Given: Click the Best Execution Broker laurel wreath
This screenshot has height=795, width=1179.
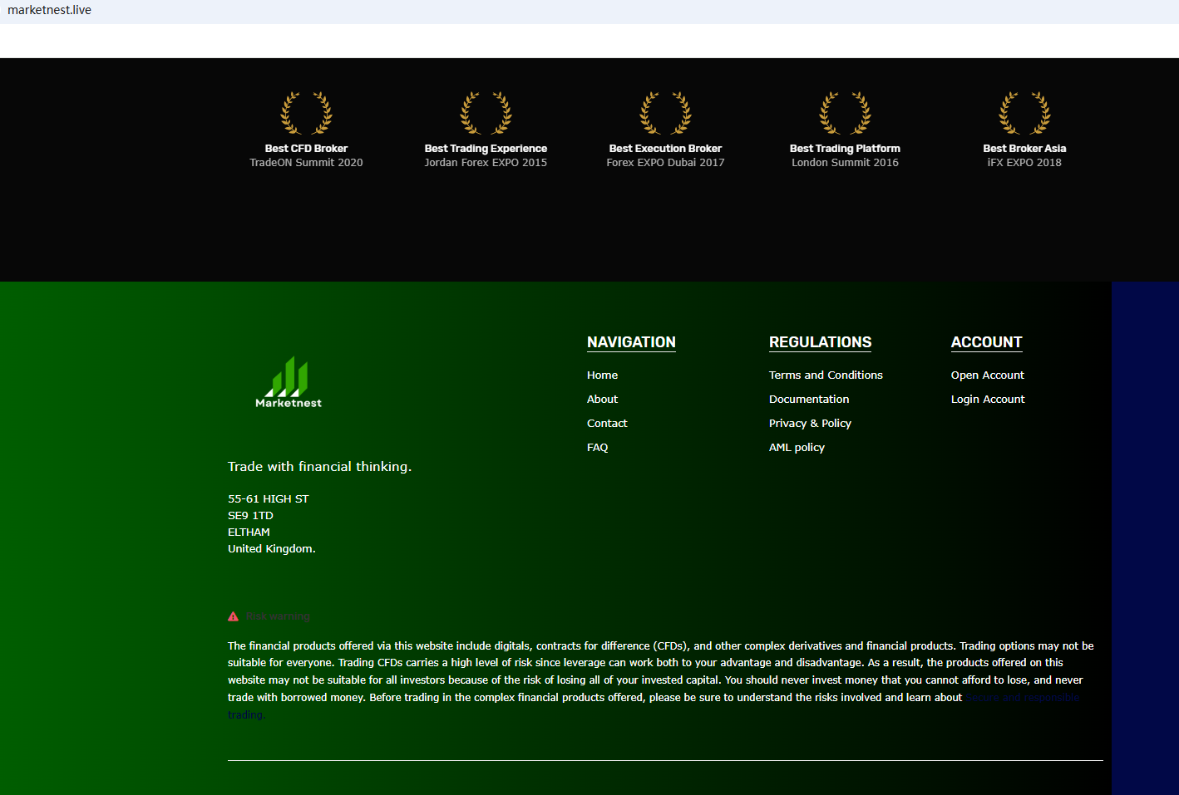Looking at the screenshot, I should pyautogui.click(x=665, y=114).
